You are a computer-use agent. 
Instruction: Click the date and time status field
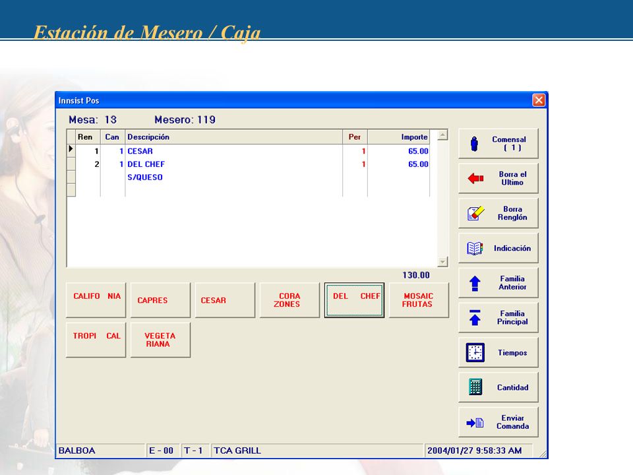(x=478, y=451)
